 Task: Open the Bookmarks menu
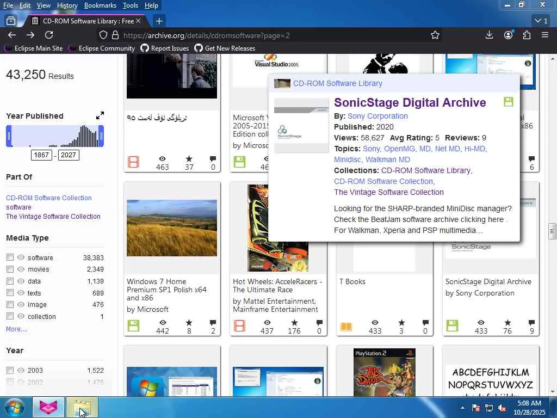(x=100, y=5)
